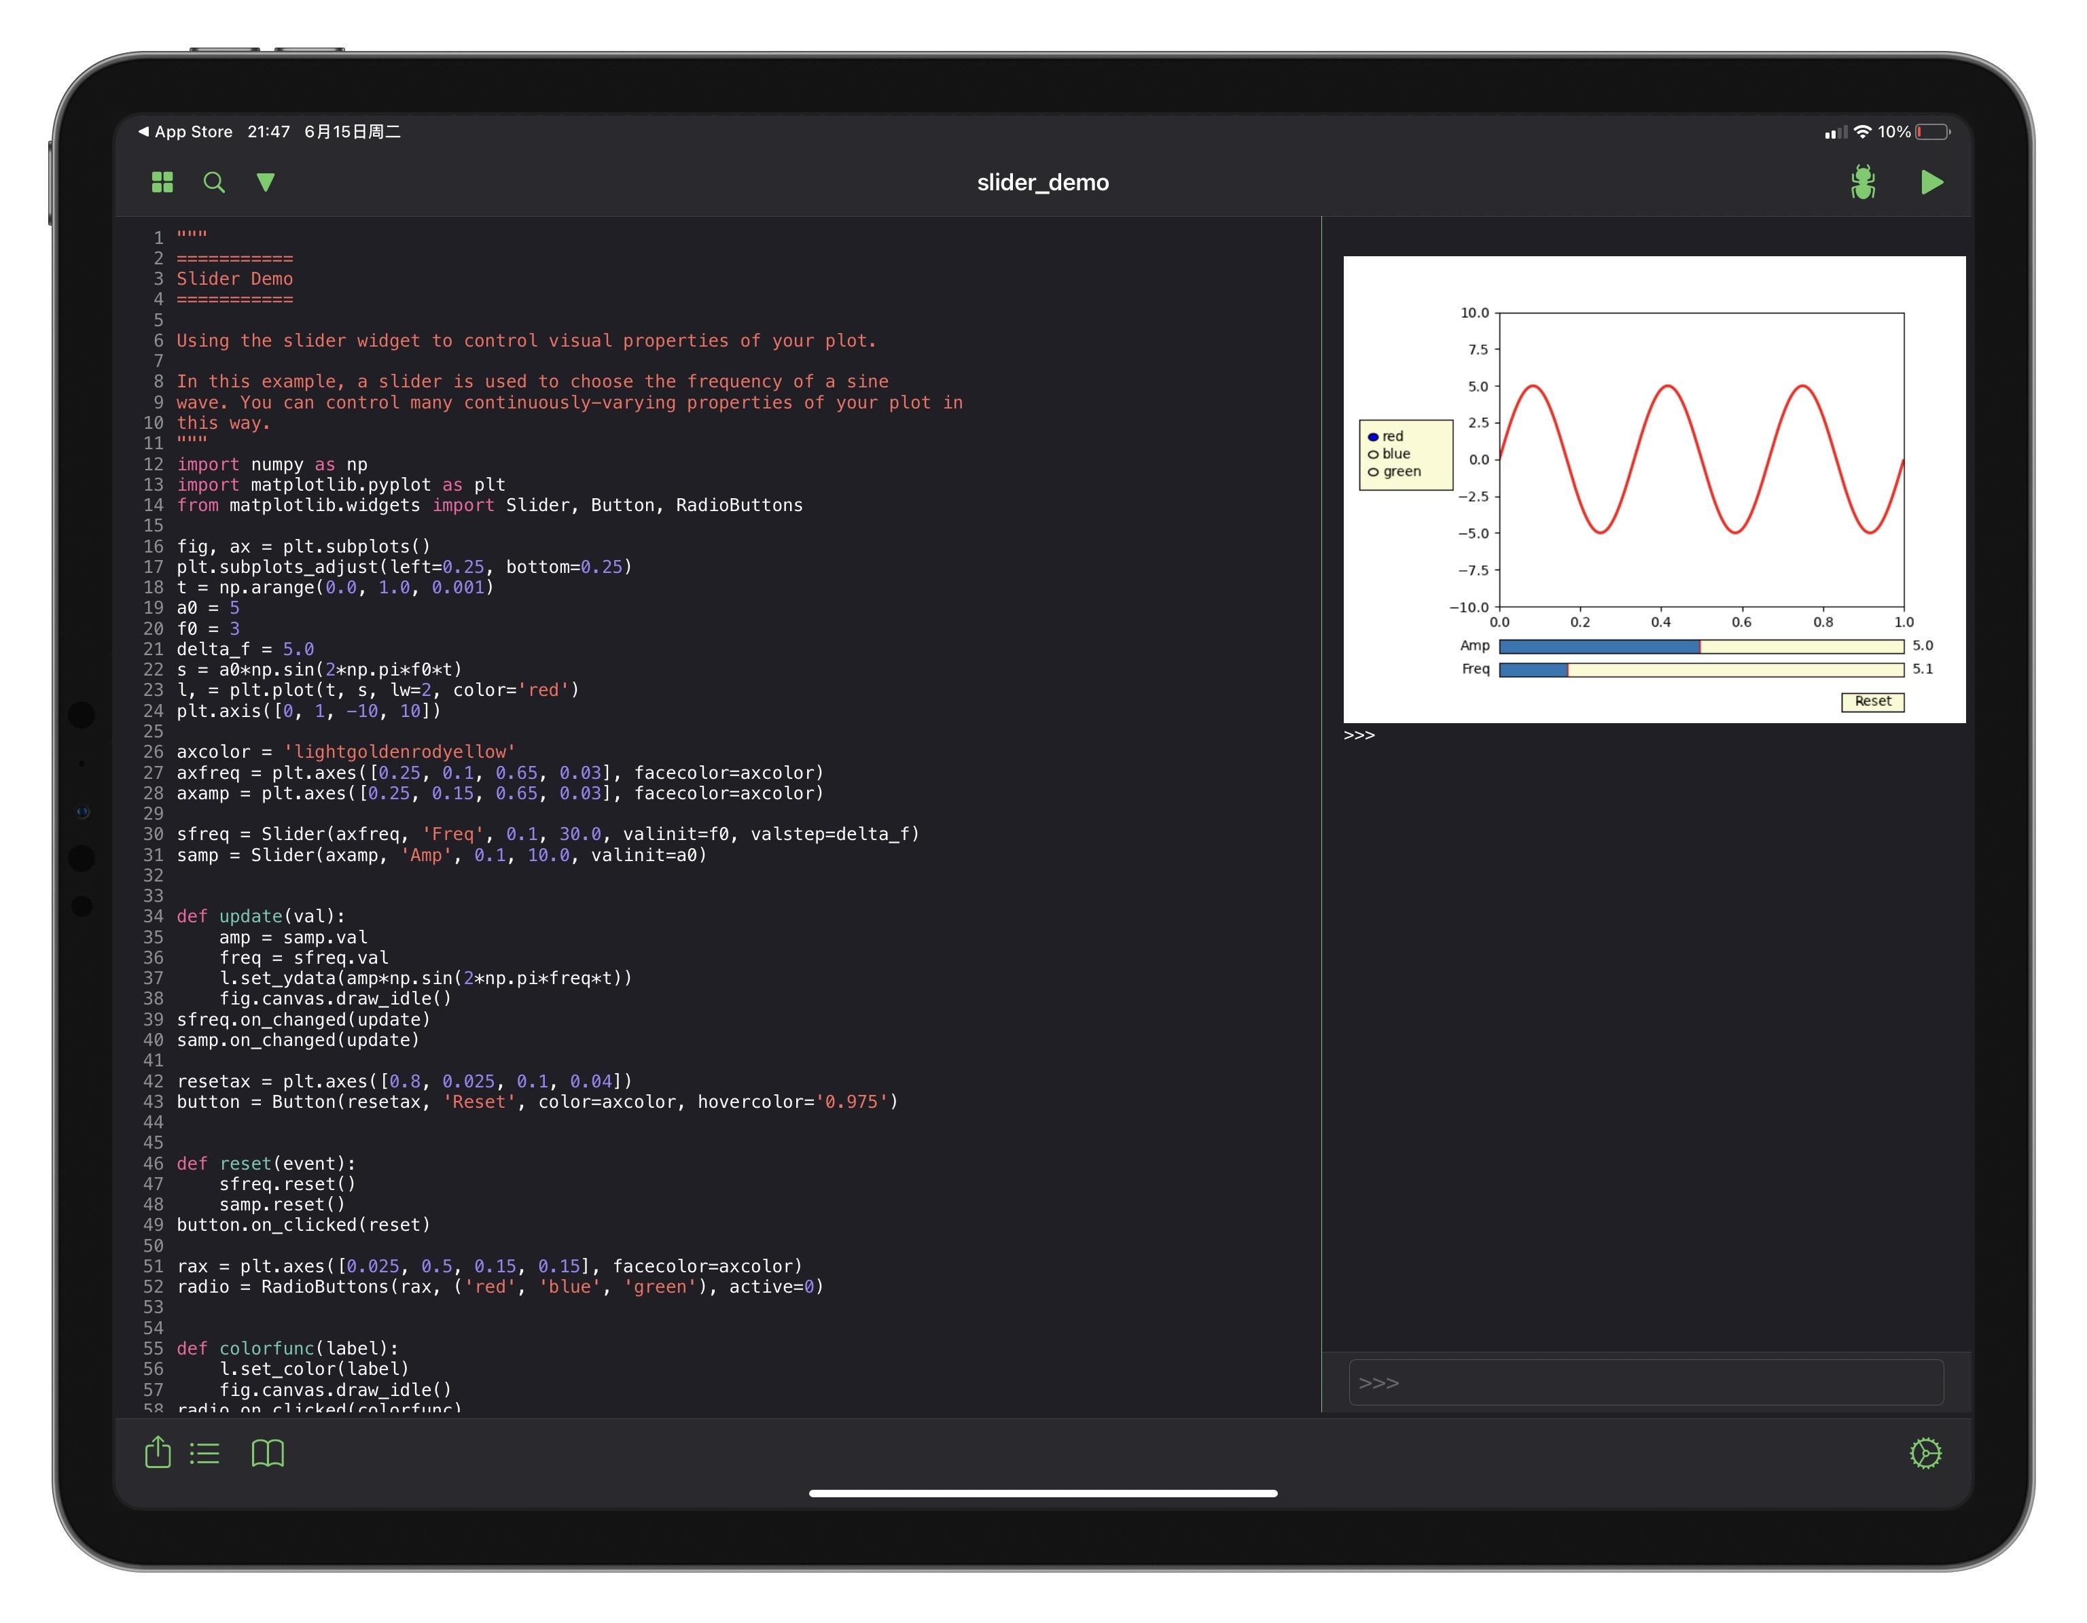Viewport: 2087px width, 1623px height.
Task: Select the green radio button
Action: point(1373,471)
